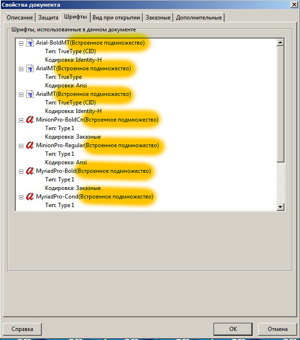Select the Шрифты tab
Viewport: 300px width, 340px height.
(x=75, y=17)
